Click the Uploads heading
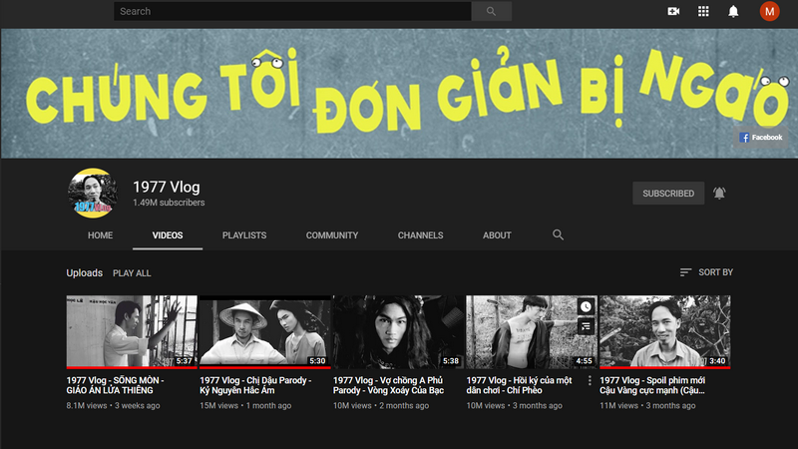The image size is (798, 449). coord(84,272)
